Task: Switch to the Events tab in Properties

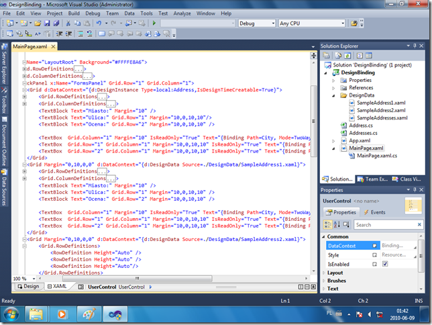Action: 374,212
